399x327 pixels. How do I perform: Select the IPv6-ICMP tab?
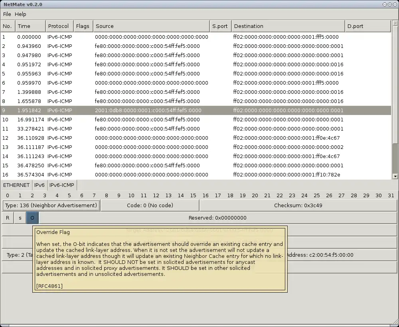tap(62, 185)
